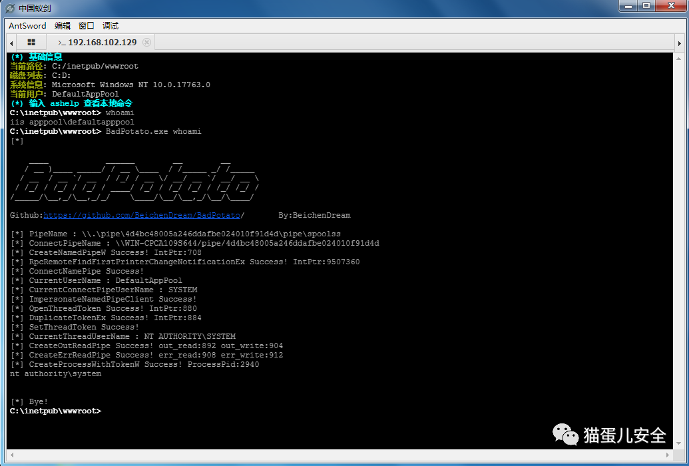Click the left tab scroll arrow
Image resolution: width=689 pixels, height=466 pixels.
[x=11, y=43]
